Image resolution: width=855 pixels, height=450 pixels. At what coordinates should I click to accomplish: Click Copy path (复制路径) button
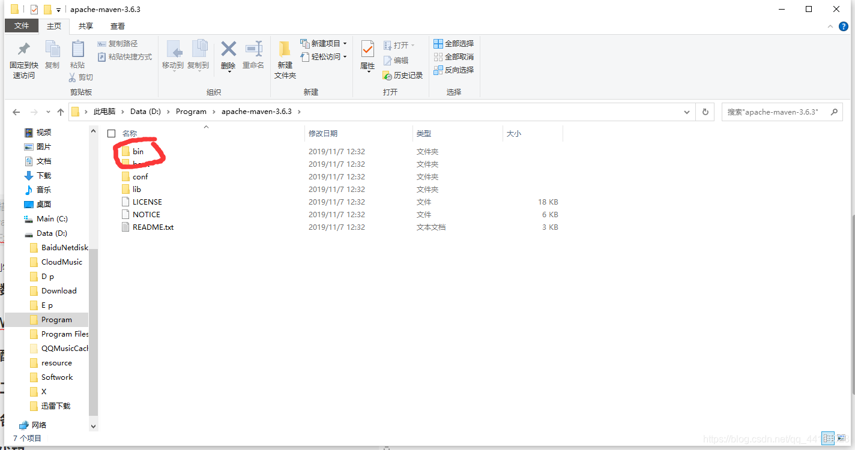click(118, 44)
